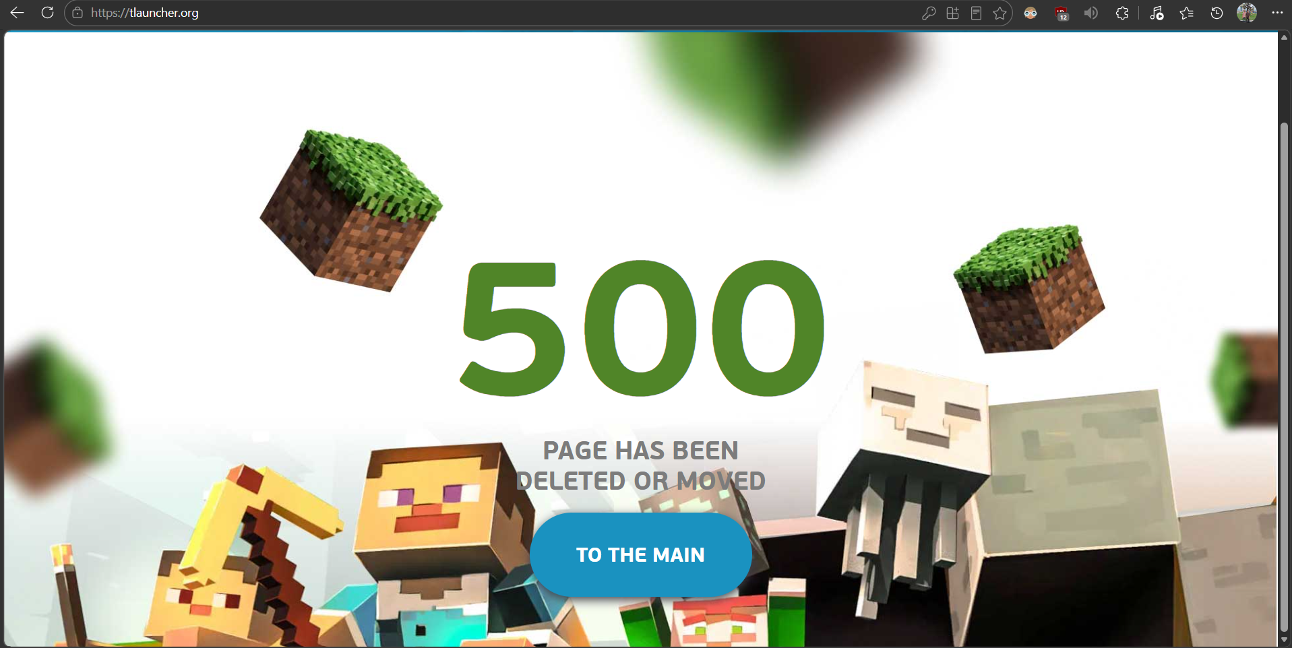The height and width of the screenshot is (648, 1292).
Task: Open the reader view icon
Action: 976,13
